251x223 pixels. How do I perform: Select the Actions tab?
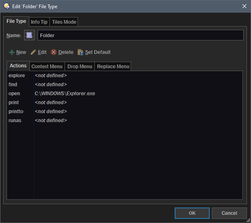coord(18,66)
